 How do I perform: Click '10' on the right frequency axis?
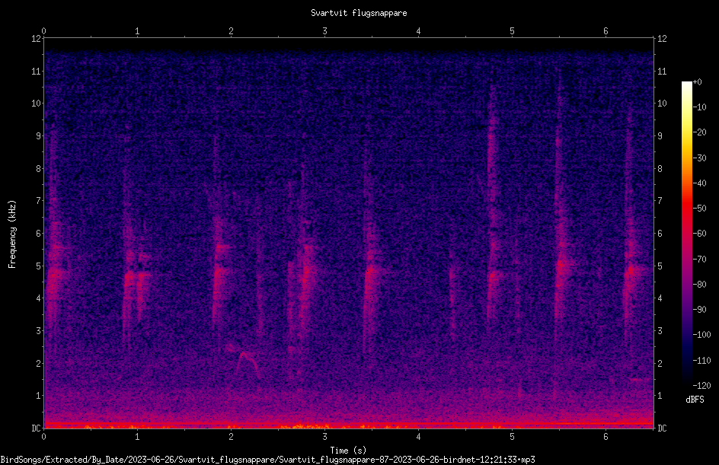(662, 104)
